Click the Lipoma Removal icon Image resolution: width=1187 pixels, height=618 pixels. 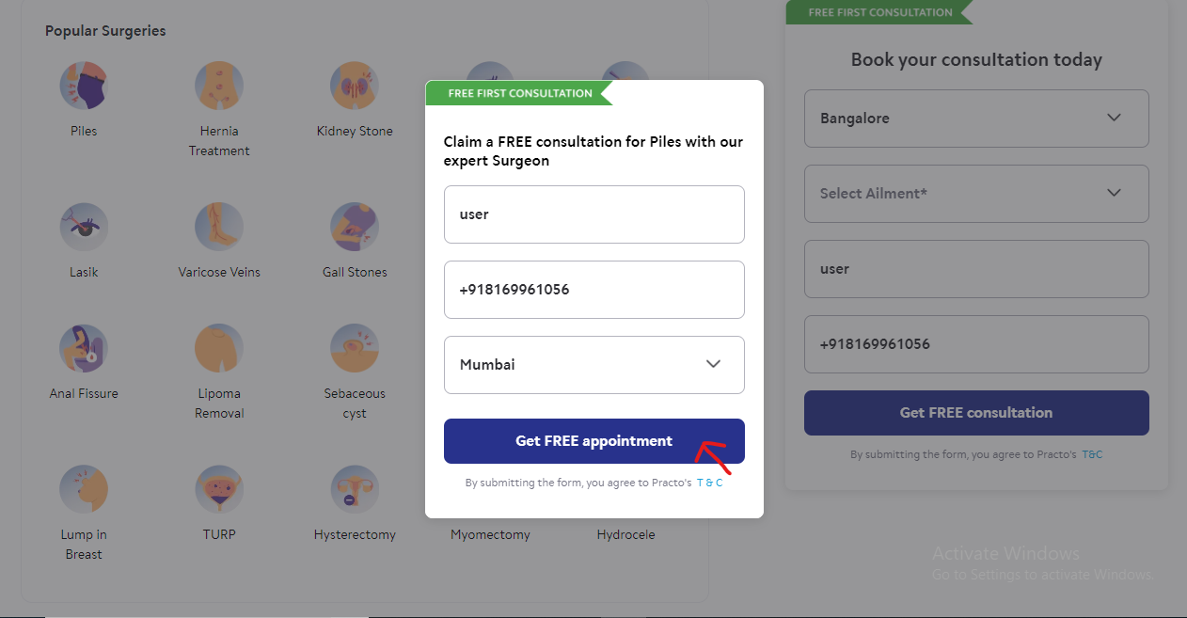coord(219,349)
